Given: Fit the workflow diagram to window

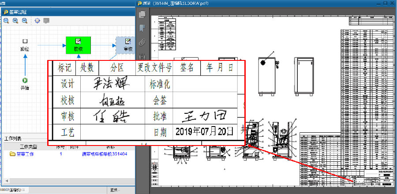Looking at the screenshot, I should pyautogui.click(x=37, y=21).
